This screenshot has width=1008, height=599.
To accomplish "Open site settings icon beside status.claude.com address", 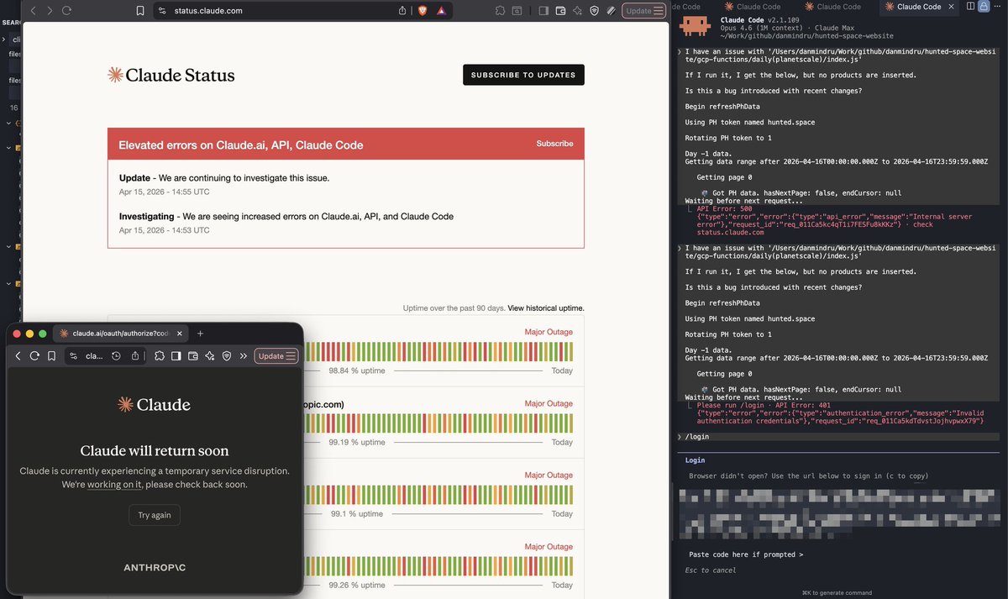I will (x=164, y=10).
